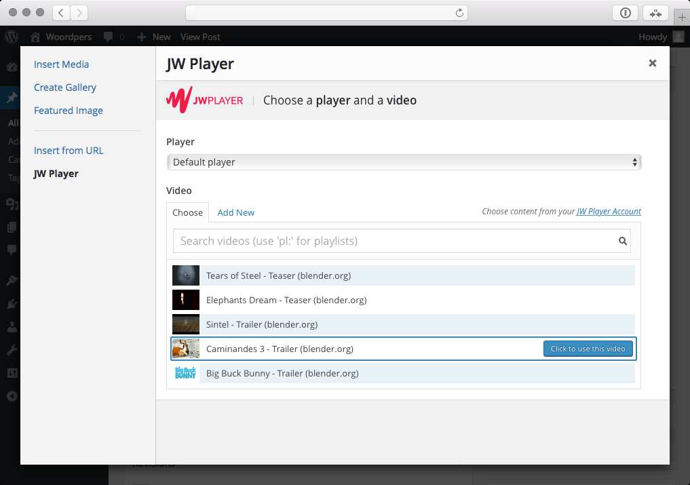Select JW Player in the media sidebar

click(56, 174)
